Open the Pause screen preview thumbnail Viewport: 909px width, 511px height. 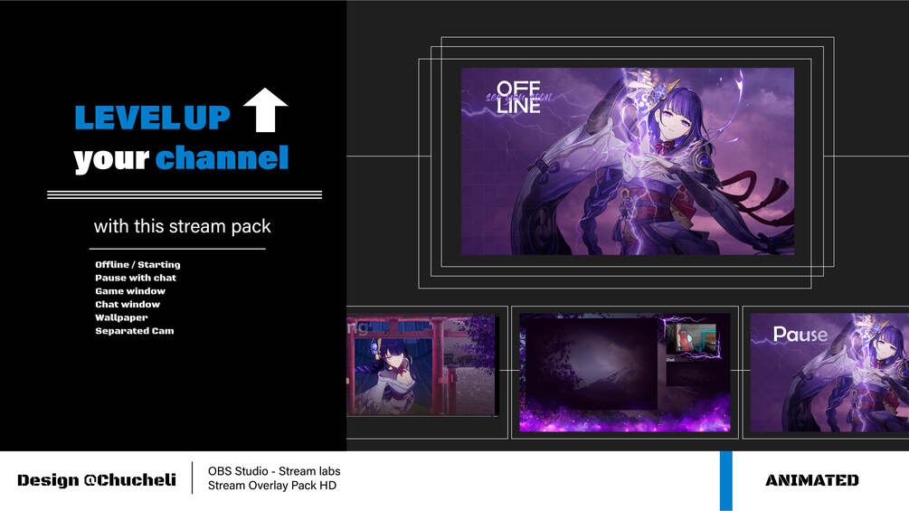coord(829,373)
